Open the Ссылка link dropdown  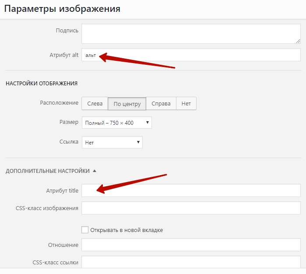coord(112,142)
